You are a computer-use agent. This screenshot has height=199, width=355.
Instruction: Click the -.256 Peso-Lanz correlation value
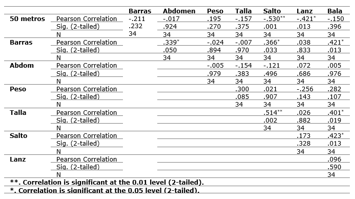(x=305, y=89)
